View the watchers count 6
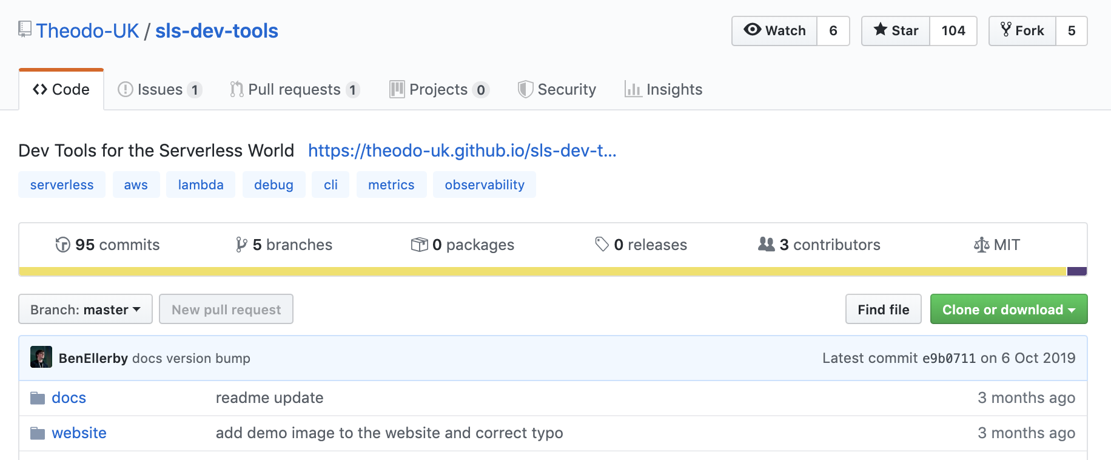This screenshot has height=460, width=1111. (x=833, y=31)
